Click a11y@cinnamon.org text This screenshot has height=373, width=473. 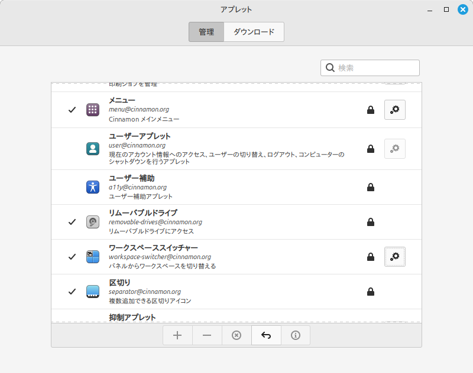[x=138, y=187]
